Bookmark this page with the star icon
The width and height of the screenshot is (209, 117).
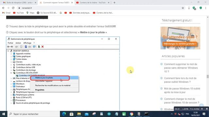click(x=183, y=8)
